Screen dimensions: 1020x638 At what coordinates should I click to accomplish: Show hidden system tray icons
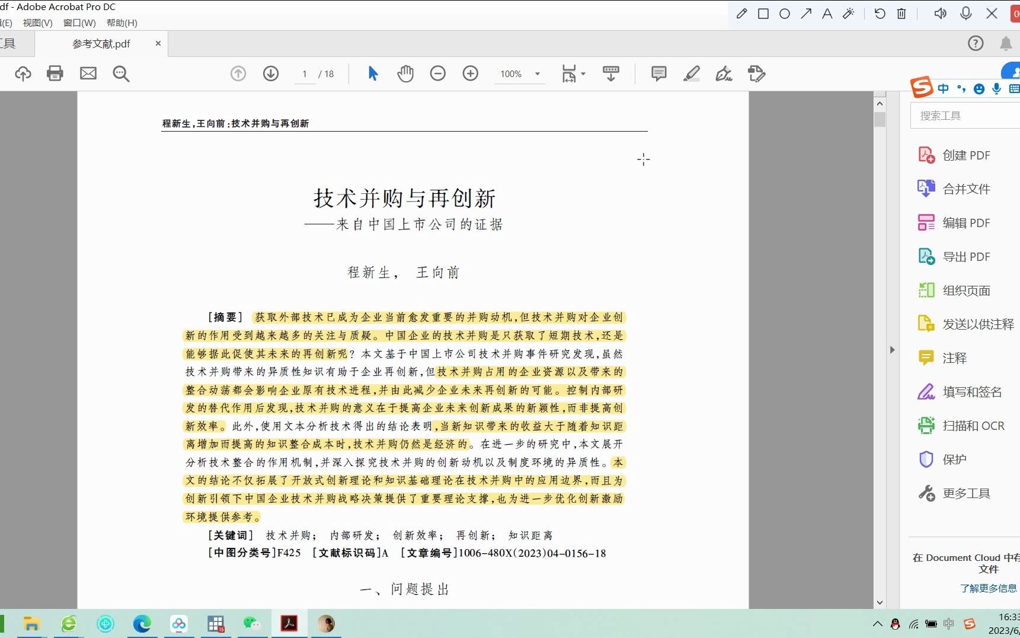[878, 624]
